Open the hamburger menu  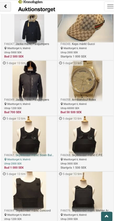tap(109, 6)
